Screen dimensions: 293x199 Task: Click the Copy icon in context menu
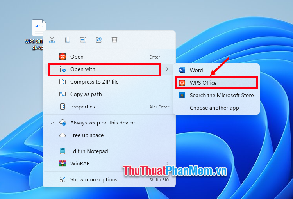coord(68,40)
